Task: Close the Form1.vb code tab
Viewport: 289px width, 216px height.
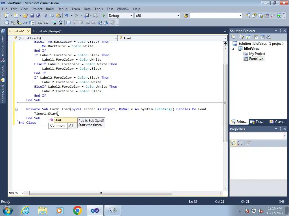Action: [x=29, y=31]
